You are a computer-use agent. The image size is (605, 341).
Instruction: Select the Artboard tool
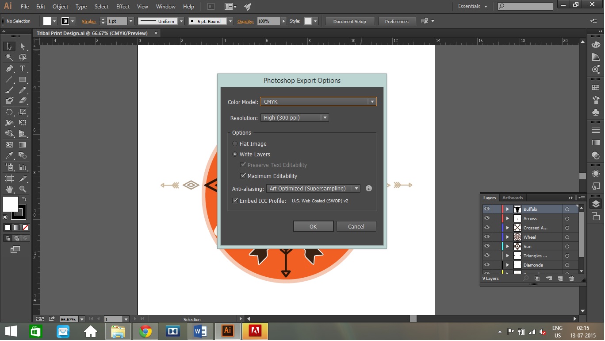[x=9, y=178]
